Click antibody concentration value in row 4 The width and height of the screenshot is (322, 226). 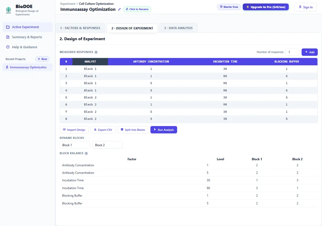151,90
